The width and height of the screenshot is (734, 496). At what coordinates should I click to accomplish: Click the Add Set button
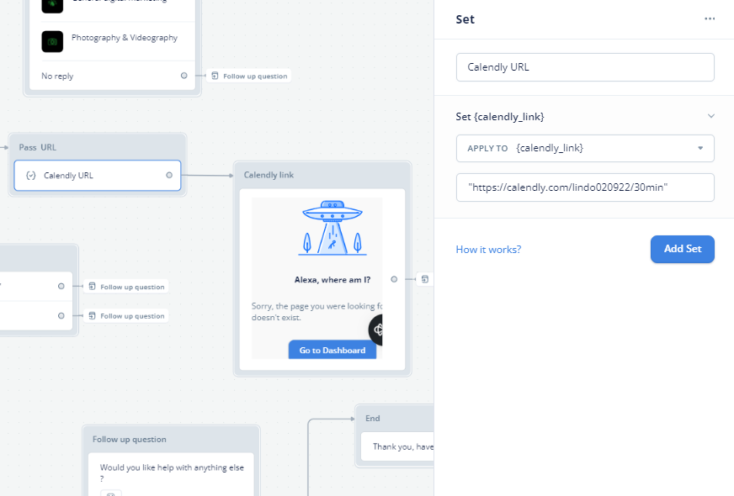click(x=682, y=249)
